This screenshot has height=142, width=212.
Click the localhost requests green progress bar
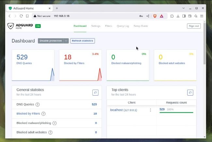pyautogui.click(x=176, y=112)
